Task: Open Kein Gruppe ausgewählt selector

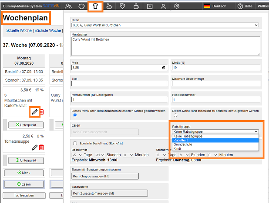Action: coord(105,176)
